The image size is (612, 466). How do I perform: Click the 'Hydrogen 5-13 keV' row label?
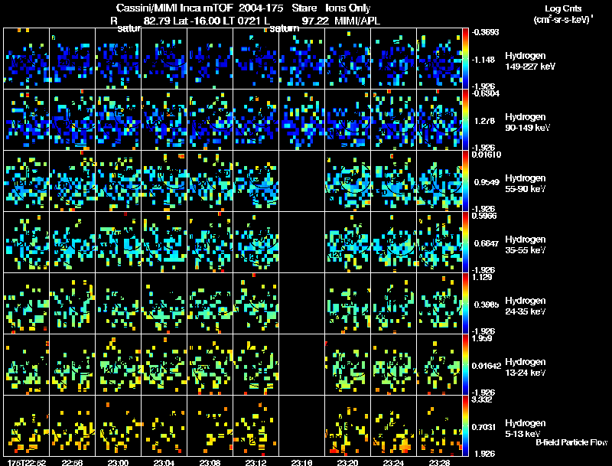526,429
